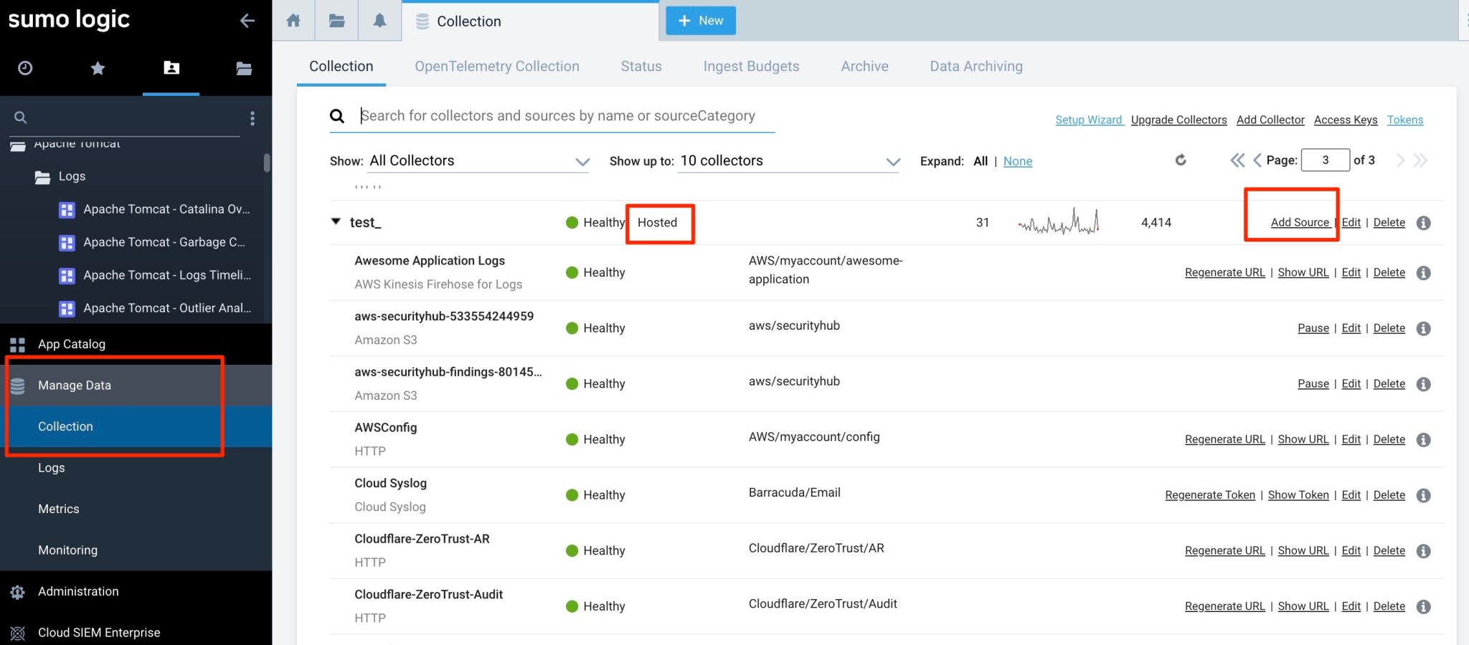The image size is (1469, 645).
Task: Click the three-dot menu icon above the library list
Action: (252, 118)
